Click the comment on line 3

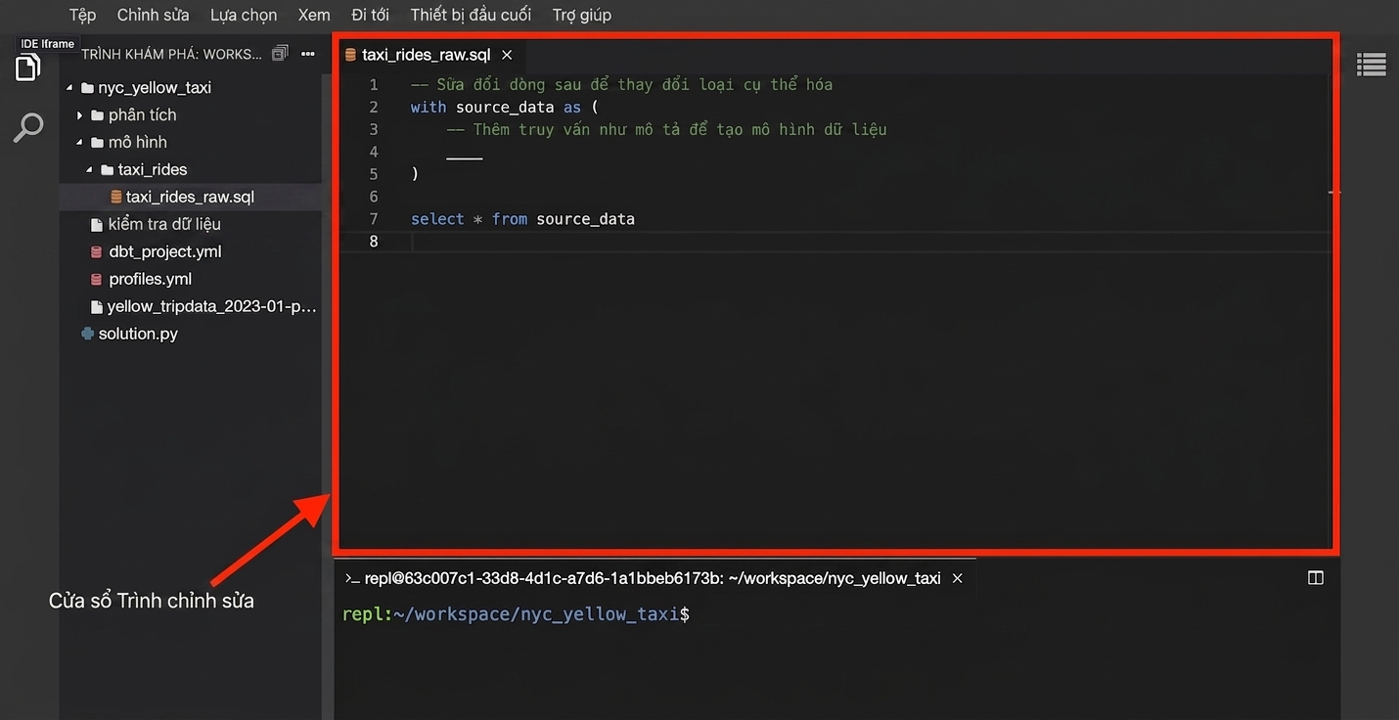(x=666, y=129)
